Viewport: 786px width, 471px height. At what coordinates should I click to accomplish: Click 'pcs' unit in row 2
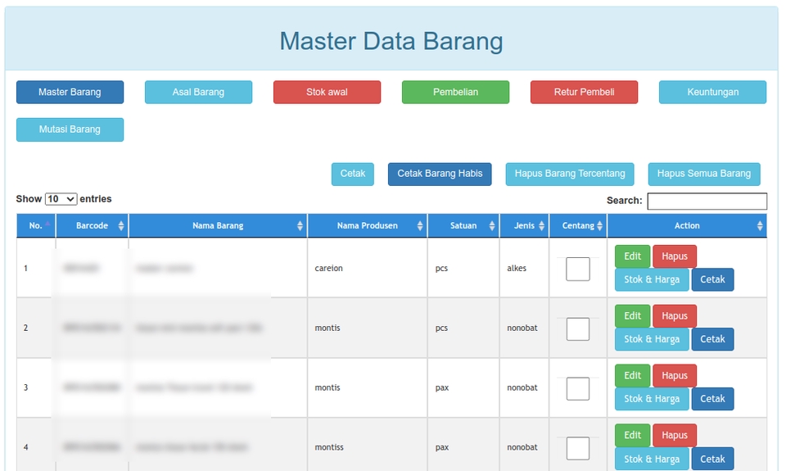[441, 328]
